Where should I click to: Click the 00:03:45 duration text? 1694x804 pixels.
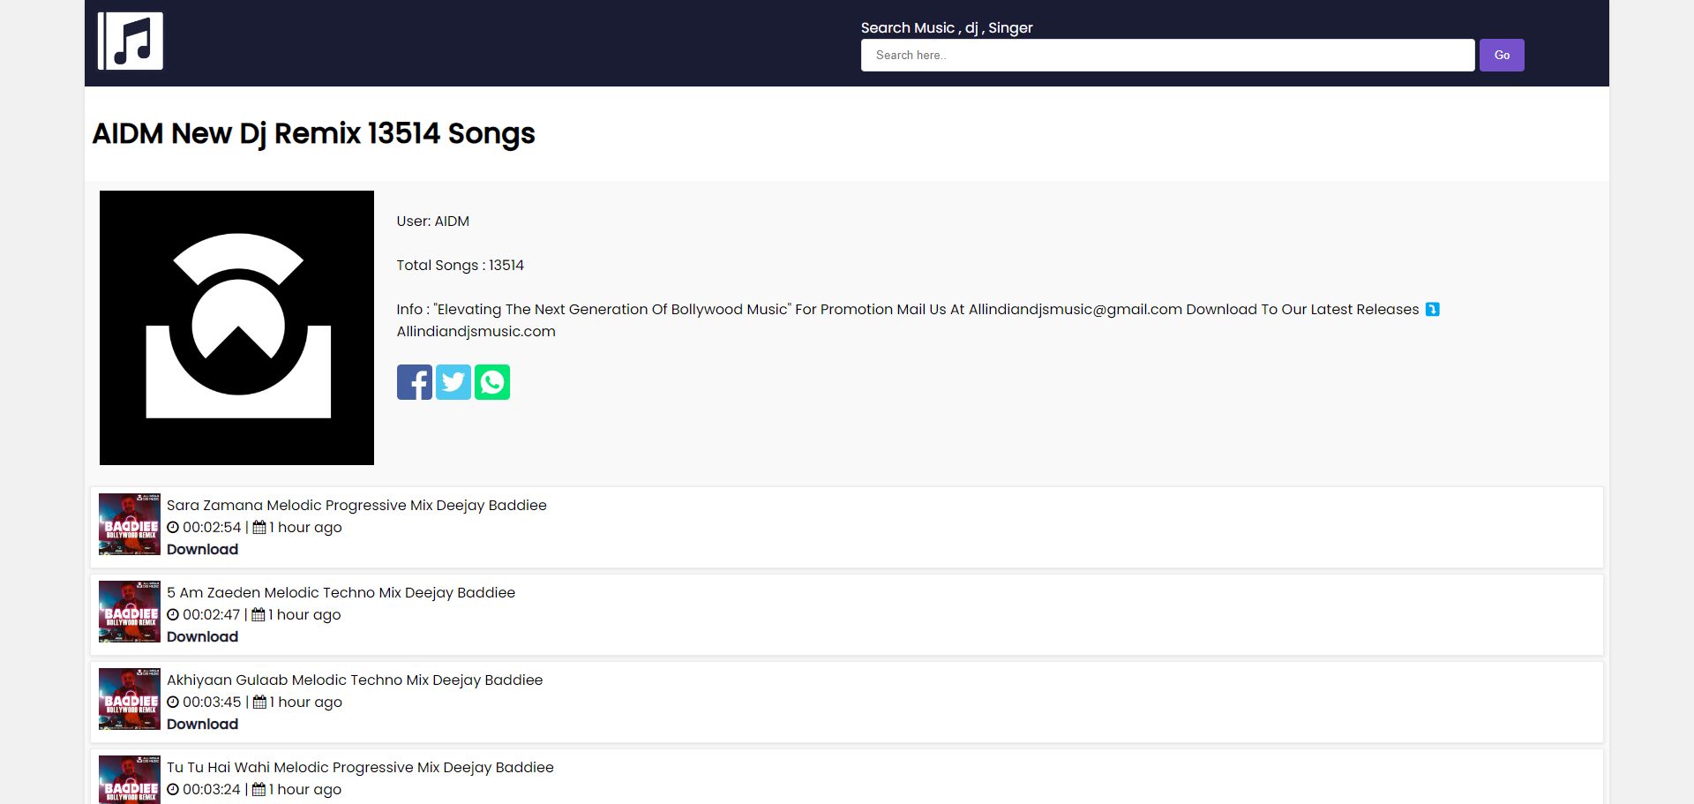click(212, 703)
